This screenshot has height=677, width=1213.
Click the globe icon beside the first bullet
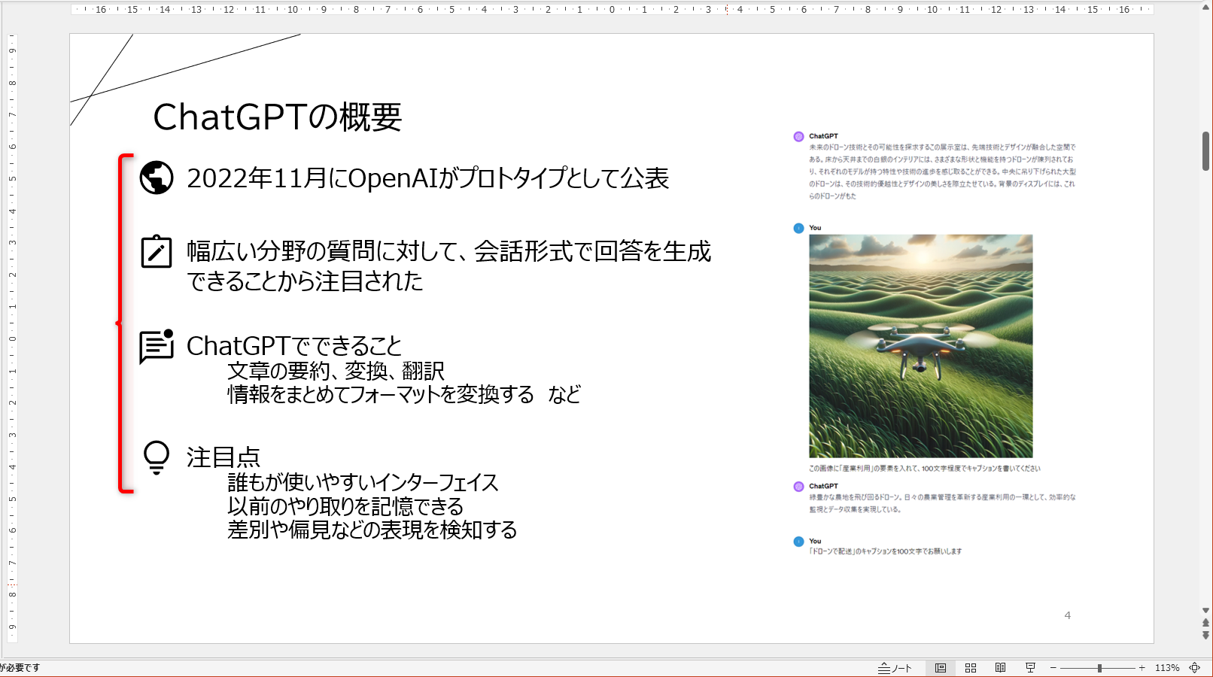[157, 179]
